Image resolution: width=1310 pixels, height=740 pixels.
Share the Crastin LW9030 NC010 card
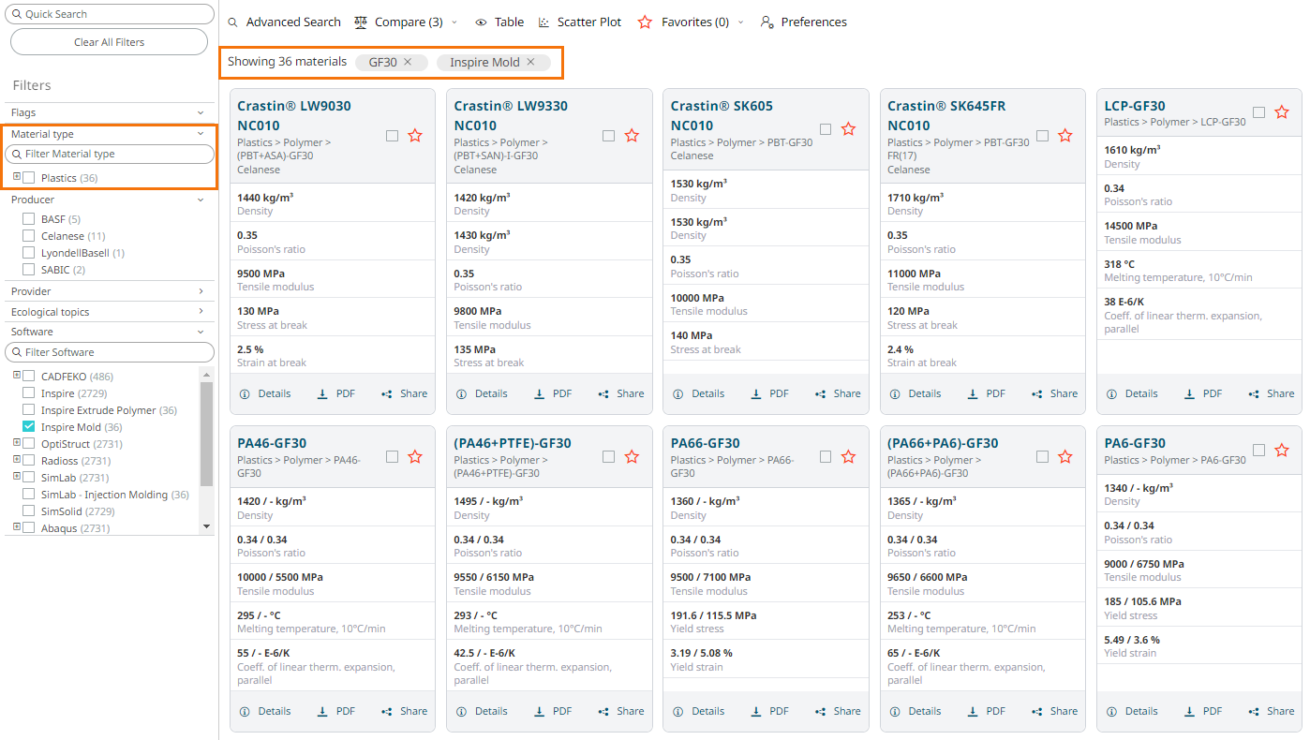(x=405, y=393)
